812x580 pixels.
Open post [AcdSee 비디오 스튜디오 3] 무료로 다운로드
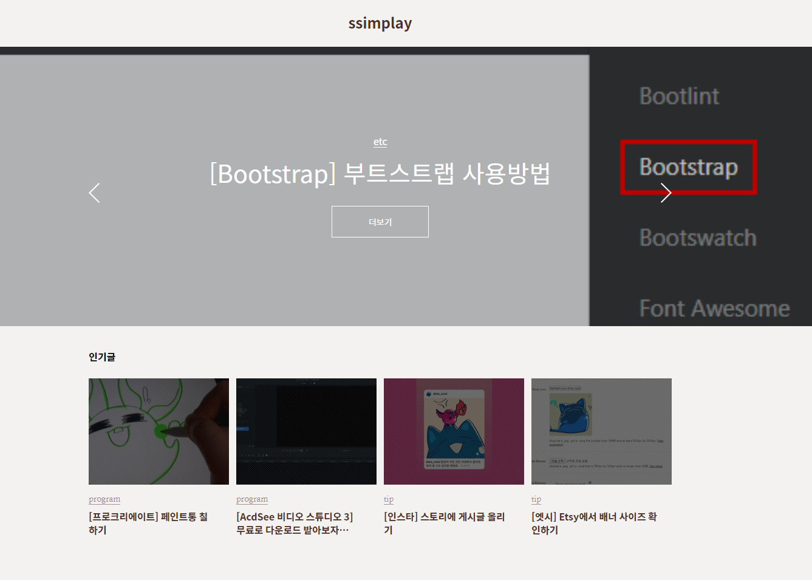(295, 524)
